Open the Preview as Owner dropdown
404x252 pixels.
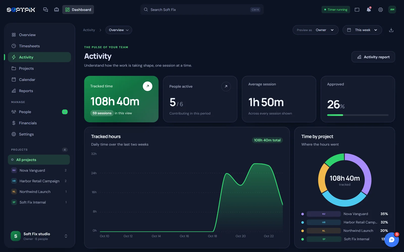(315, 30)
